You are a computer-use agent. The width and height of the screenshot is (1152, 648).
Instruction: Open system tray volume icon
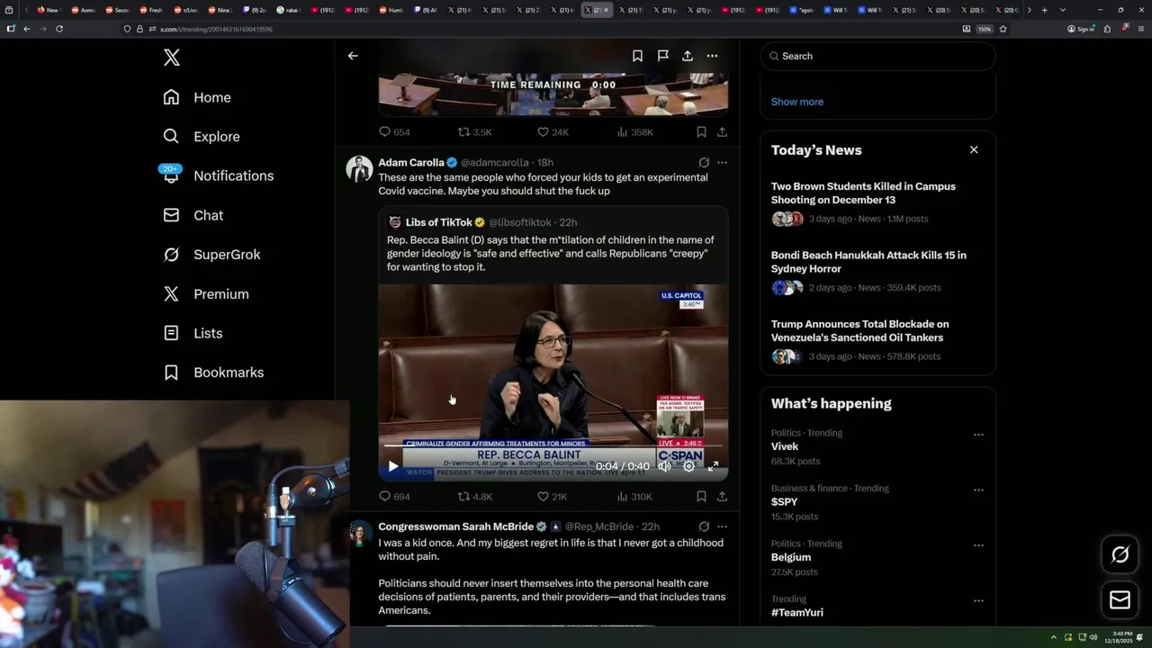(x=1093, y=637)
